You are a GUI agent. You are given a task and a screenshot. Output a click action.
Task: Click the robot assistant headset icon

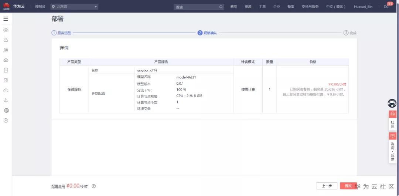pyautogui.click(x=392, y=103)
